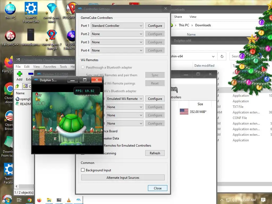Open the Start menu

point(7,199)
